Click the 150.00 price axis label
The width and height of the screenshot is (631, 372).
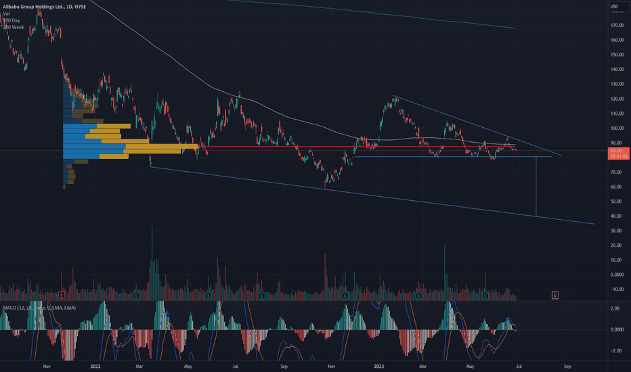(x=617, y=55)
